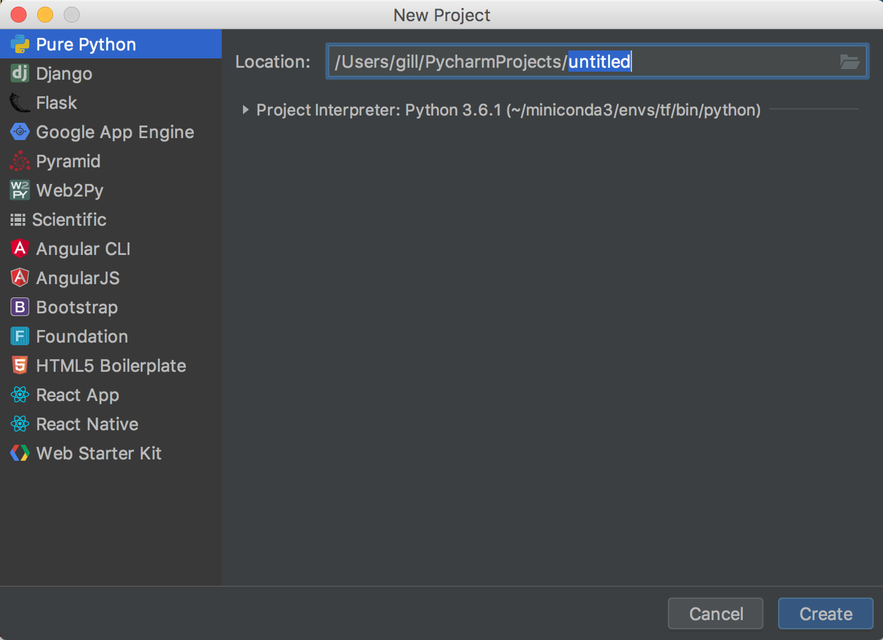Click the Flask logo icon
The width and height of the screenshot is (883, 640).
coord(19,102)
